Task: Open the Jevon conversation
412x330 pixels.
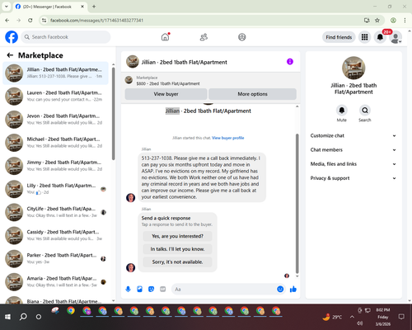Action: pos(55,120)
